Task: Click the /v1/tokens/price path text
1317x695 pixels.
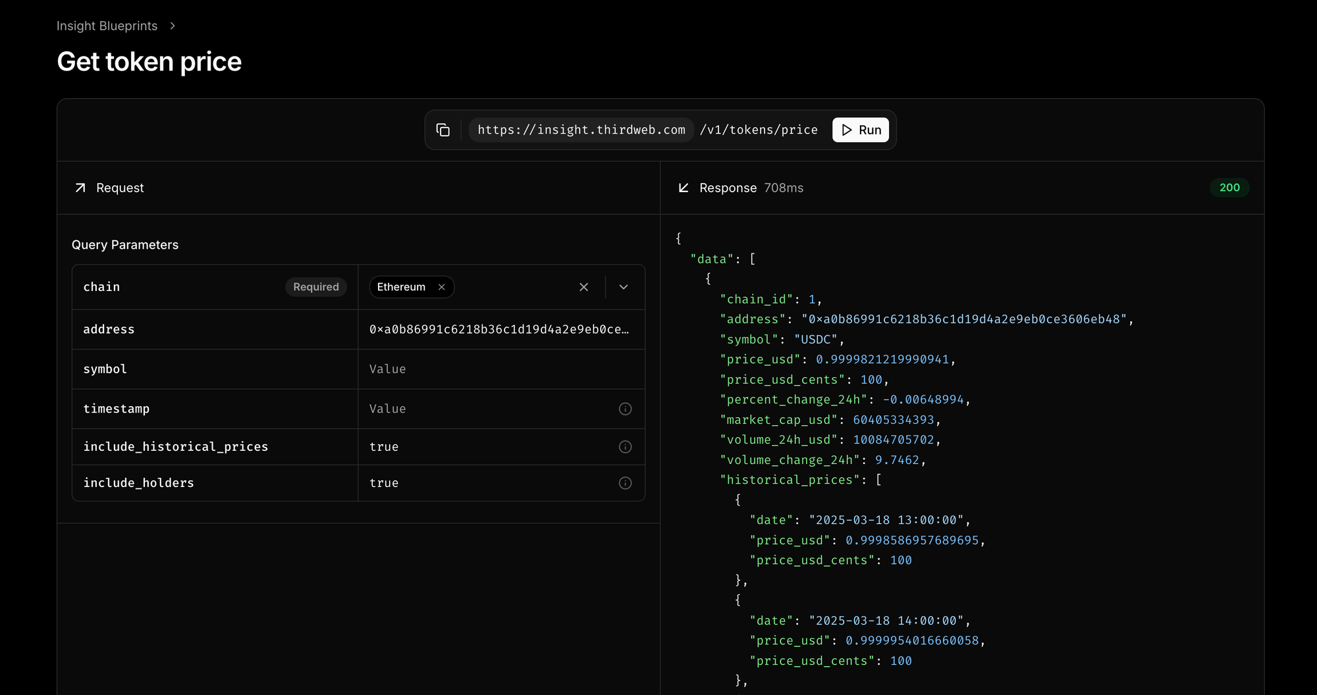Action: click(x=759, y=130)
